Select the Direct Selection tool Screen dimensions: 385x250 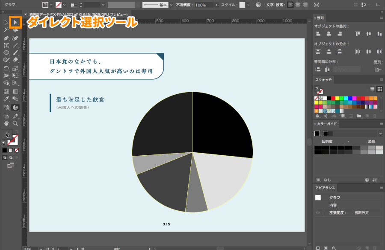[x=15, y=23]
